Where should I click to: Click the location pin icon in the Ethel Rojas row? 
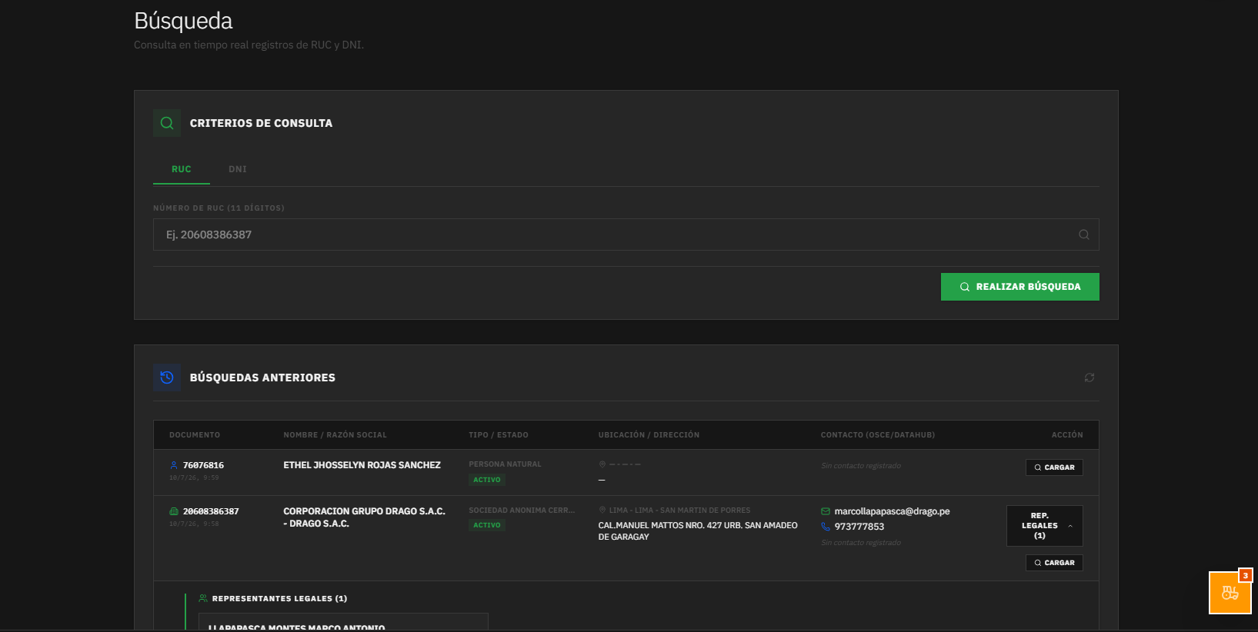point(602,464)
